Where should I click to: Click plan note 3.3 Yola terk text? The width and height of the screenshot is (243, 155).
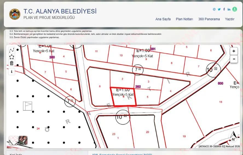[51, 31]
